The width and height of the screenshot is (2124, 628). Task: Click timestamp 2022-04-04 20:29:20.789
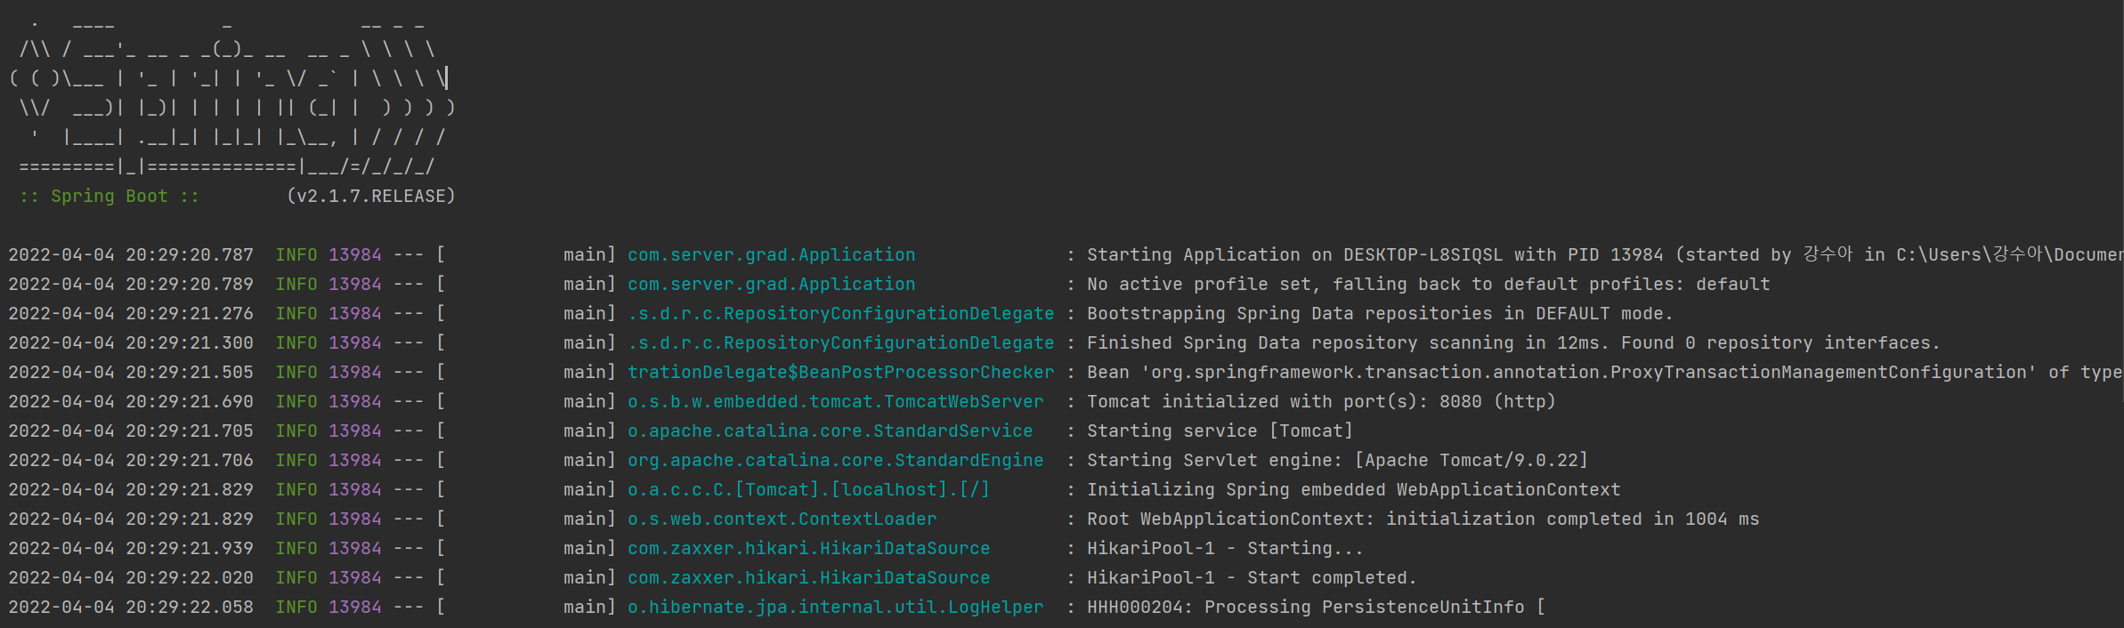[131, 284]
